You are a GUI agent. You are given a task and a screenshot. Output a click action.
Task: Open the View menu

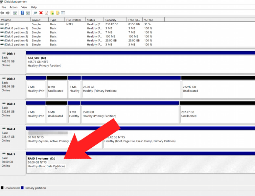pos(24,7)
